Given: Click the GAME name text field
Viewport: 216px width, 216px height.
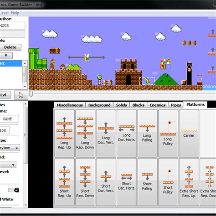Looking at the screenshot, I should click(x=10, y=119).
